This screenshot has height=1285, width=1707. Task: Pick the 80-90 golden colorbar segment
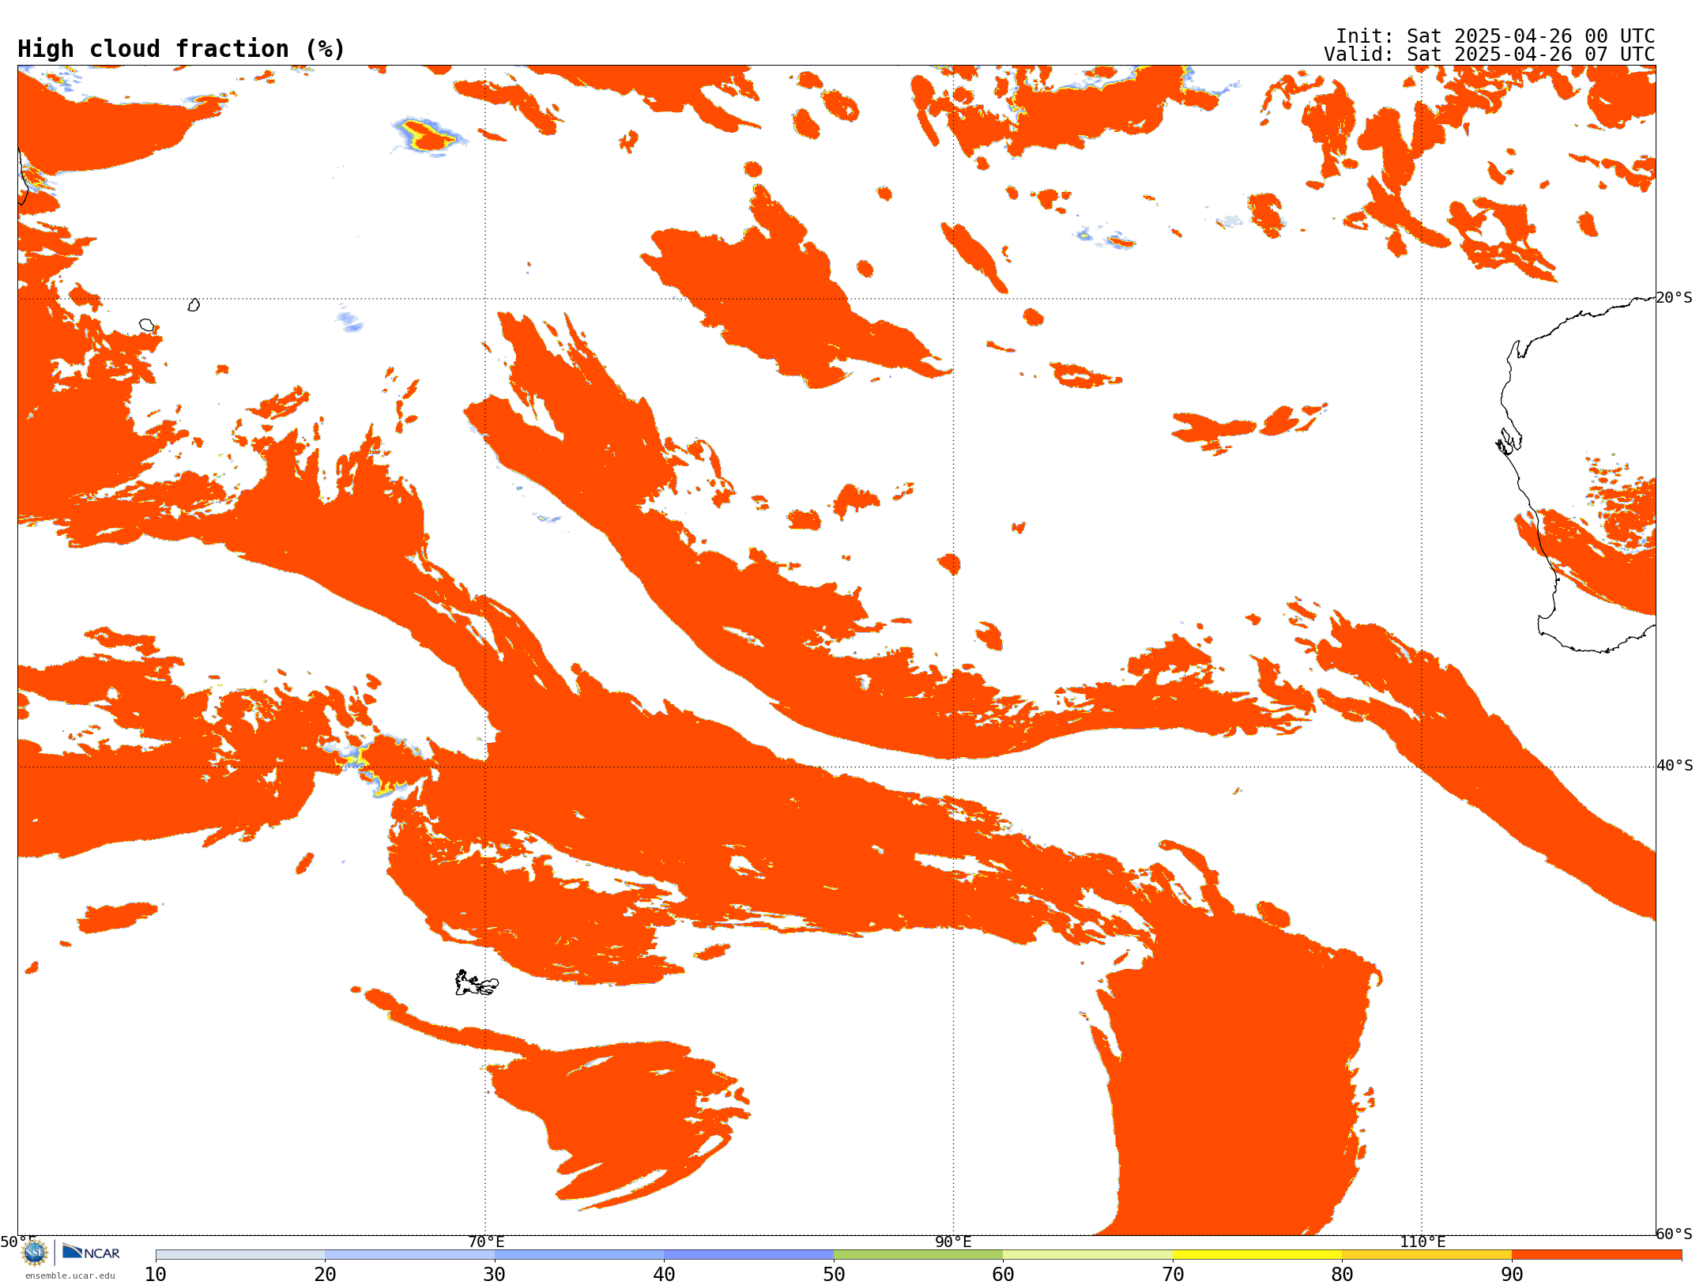coord(1426,1255)
